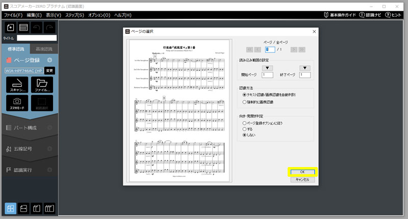Open 認識実行 settings gear
This screenshot has height=219, width=408.
pos(49,170)
